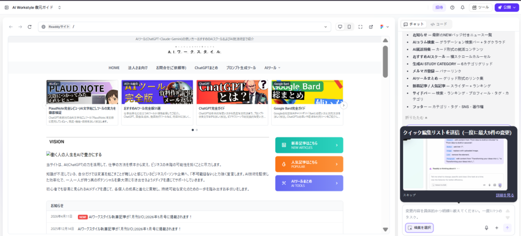The image size is (521, 236).
Task: Switch preview to mobile device view
Action: click(x=350, y=26)
